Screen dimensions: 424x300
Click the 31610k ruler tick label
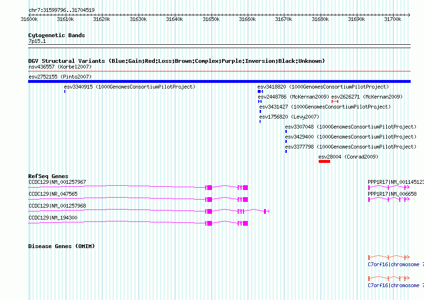(65, 19)
